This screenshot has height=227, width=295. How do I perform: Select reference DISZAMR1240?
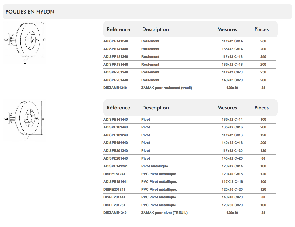click(115, 88)
